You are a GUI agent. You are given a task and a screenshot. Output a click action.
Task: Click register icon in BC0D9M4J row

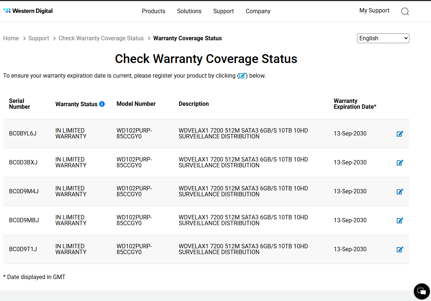coord(400,192)
